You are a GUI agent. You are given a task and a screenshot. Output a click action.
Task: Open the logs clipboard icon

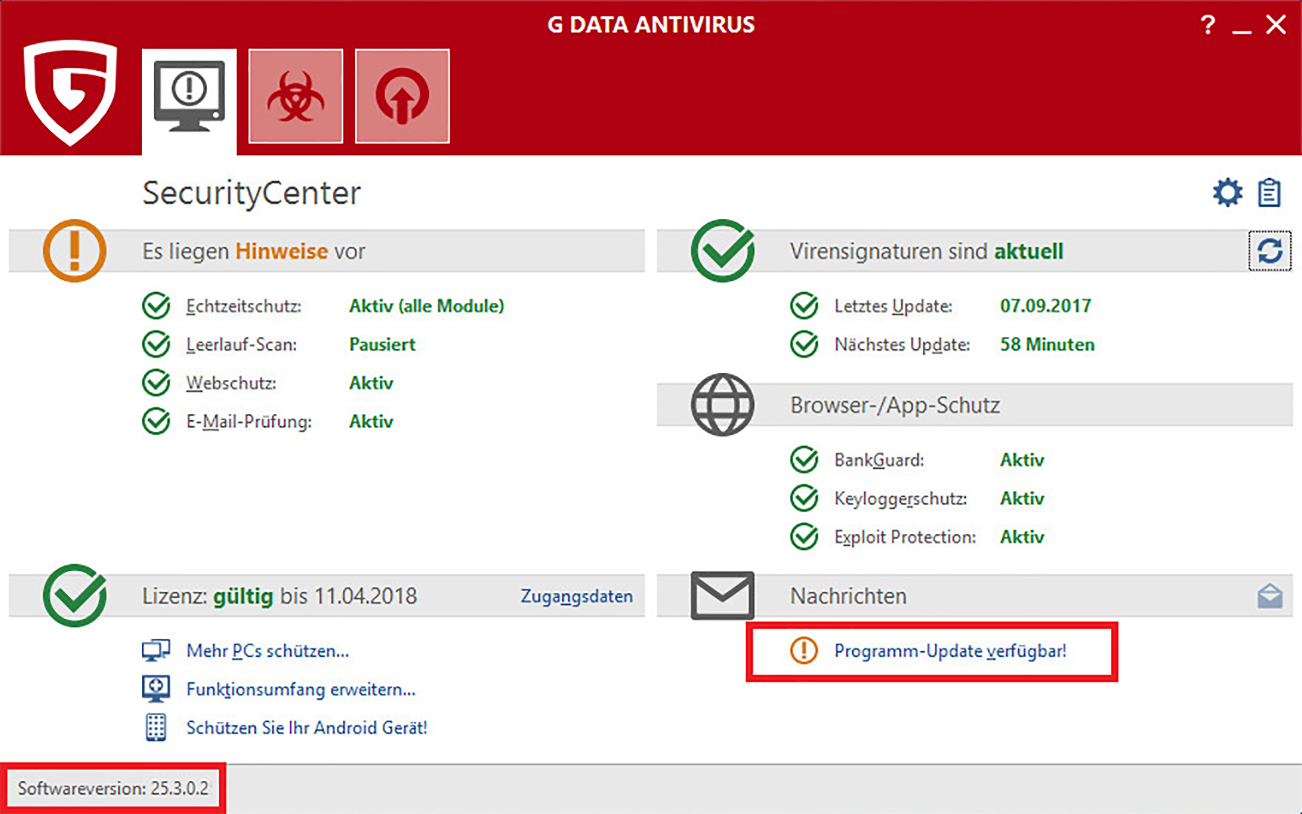(x=1269, y=193)
